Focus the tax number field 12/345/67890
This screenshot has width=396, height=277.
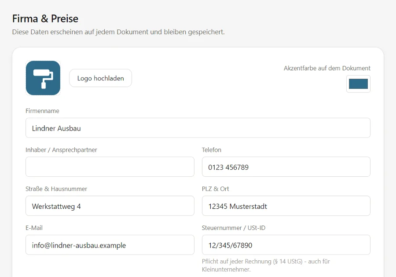coord(286,245)
